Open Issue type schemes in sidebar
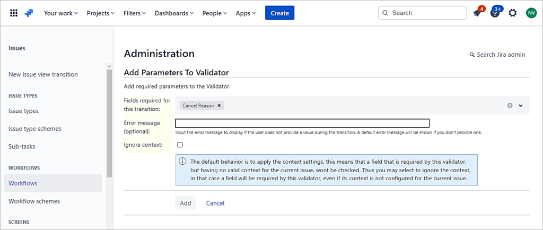The image size is (543, 230). (x=34, y=129)
